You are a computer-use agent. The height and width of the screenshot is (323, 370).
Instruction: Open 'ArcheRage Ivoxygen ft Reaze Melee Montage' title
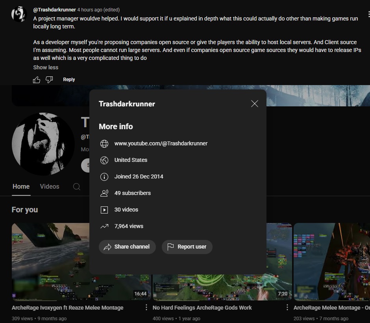pos(67,308)
